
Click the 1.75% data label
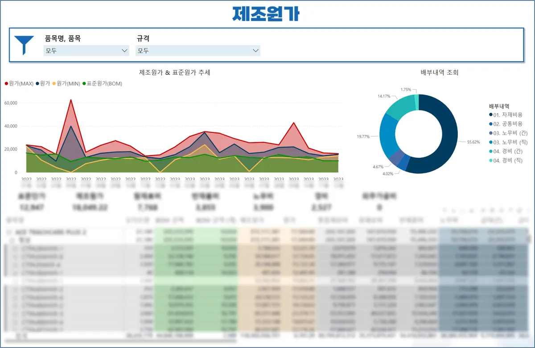click(406, 90)
